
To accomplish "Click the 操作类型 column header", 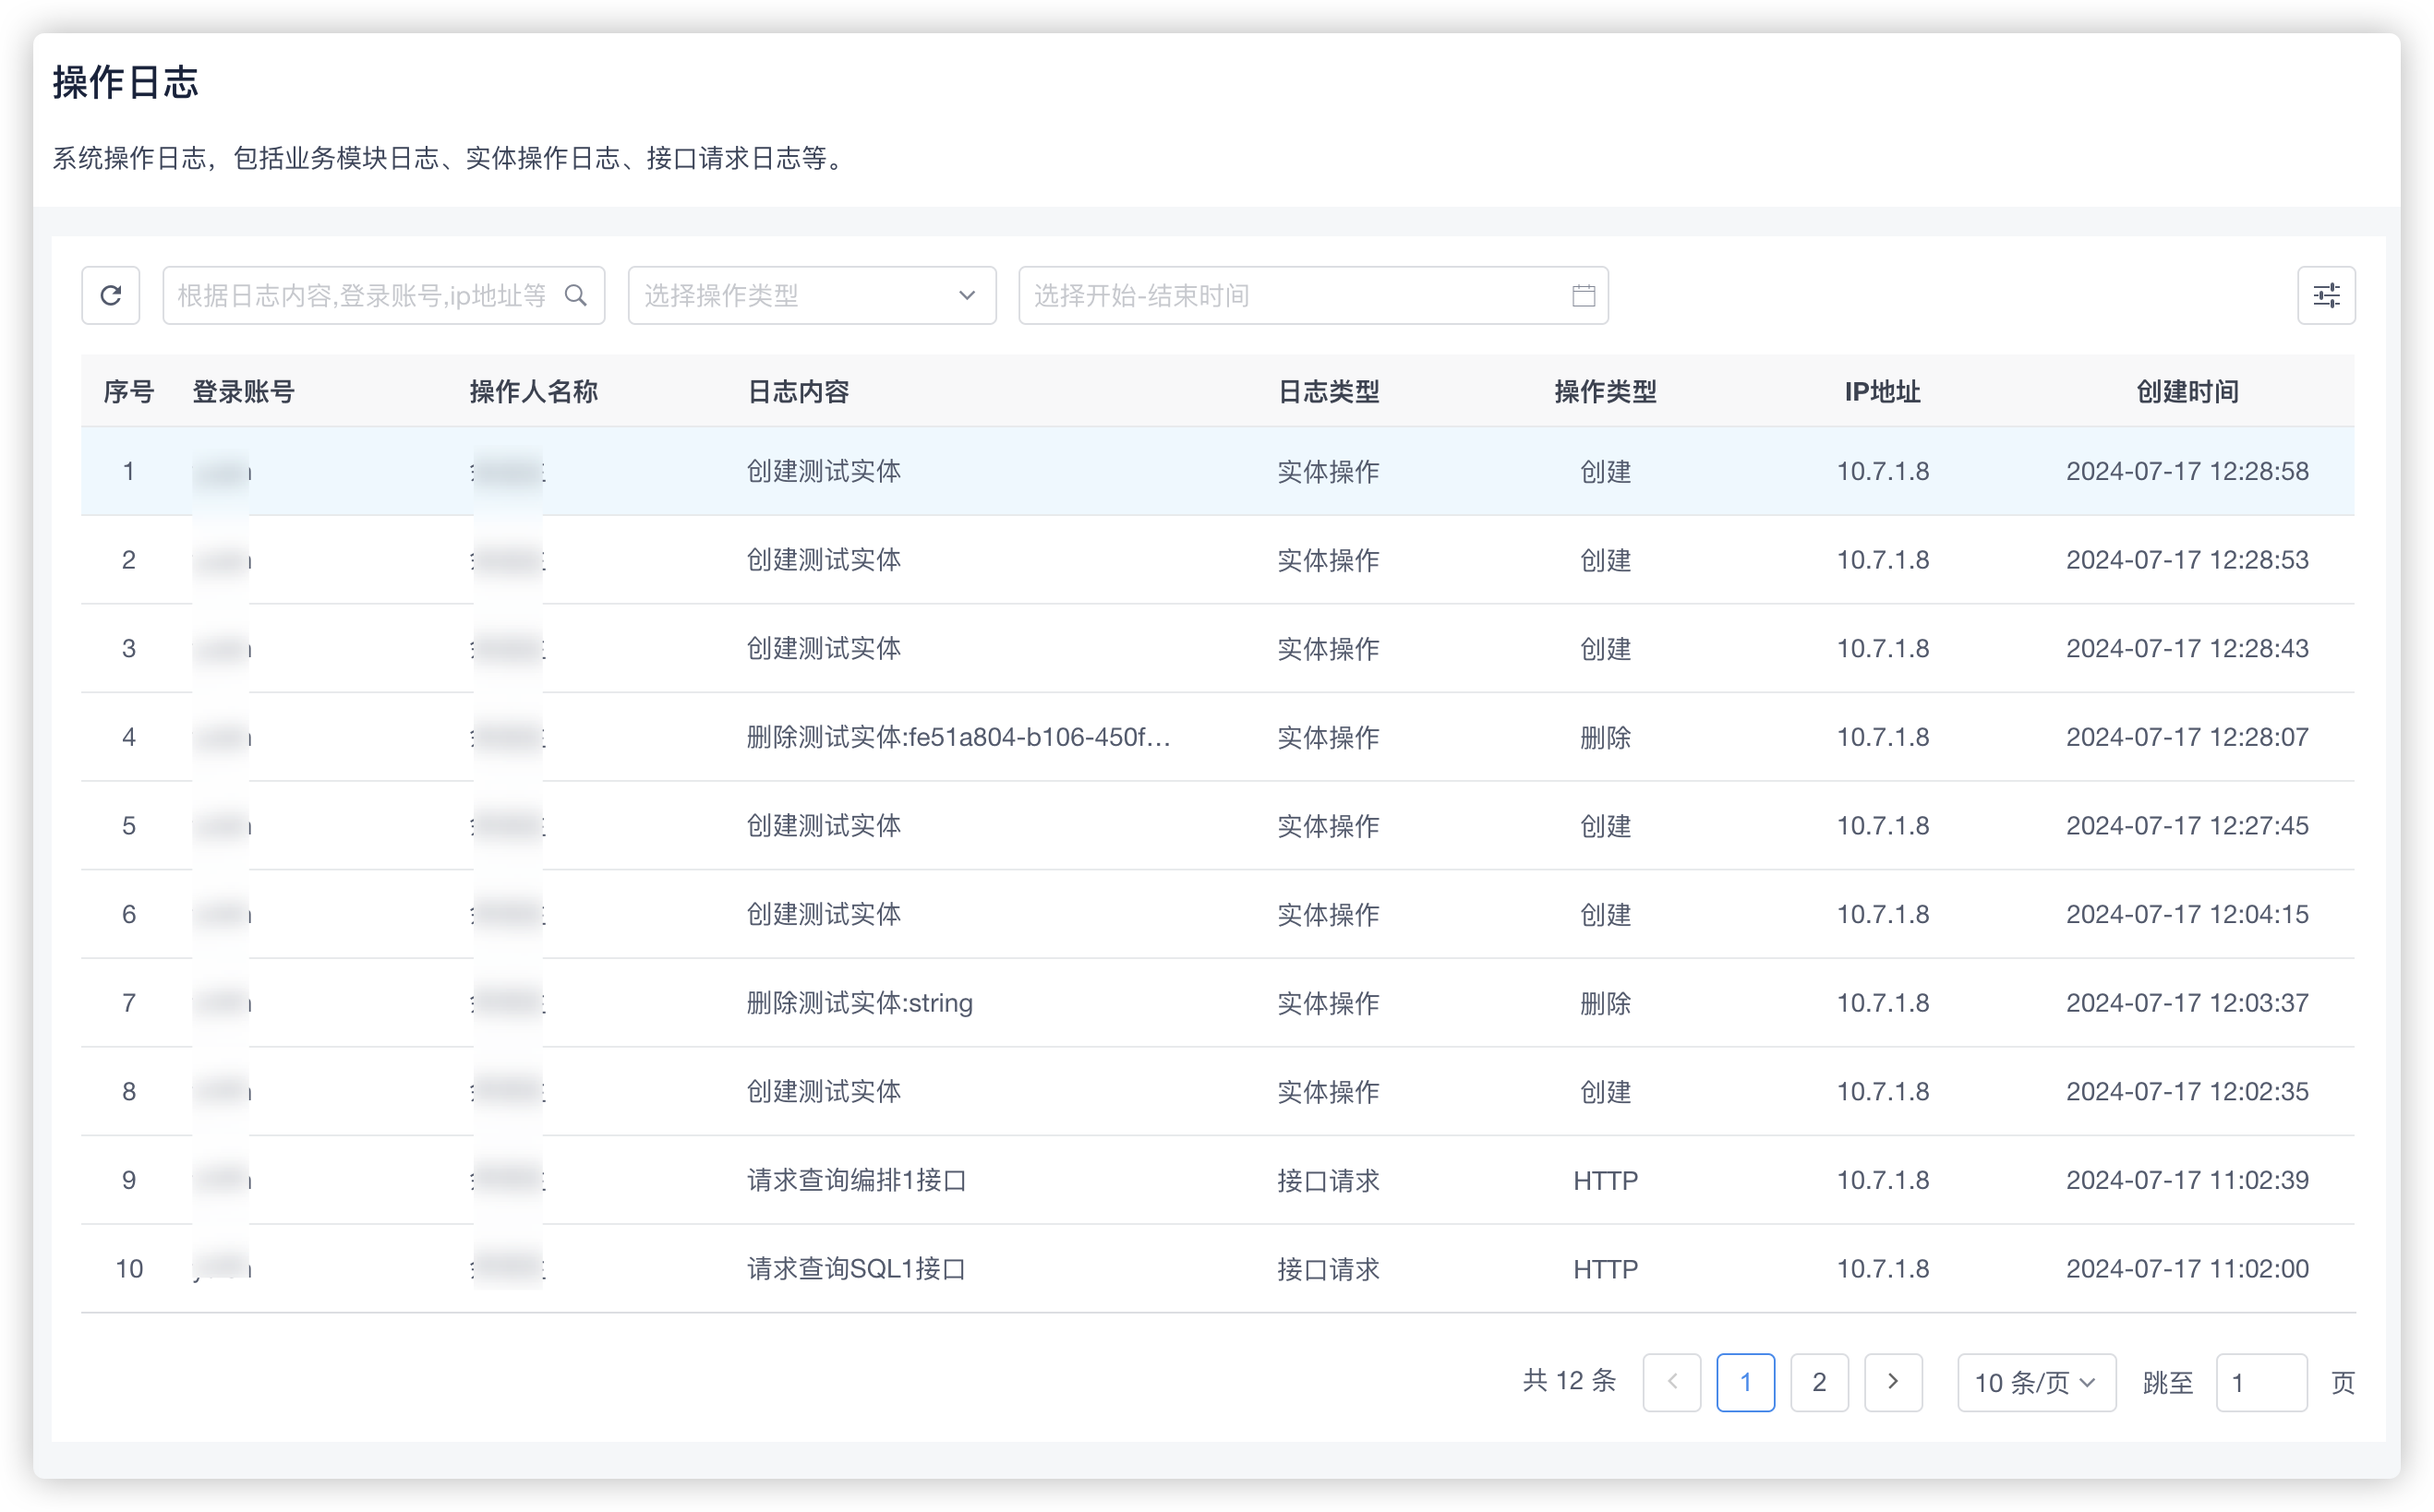I will (1605, 391).
